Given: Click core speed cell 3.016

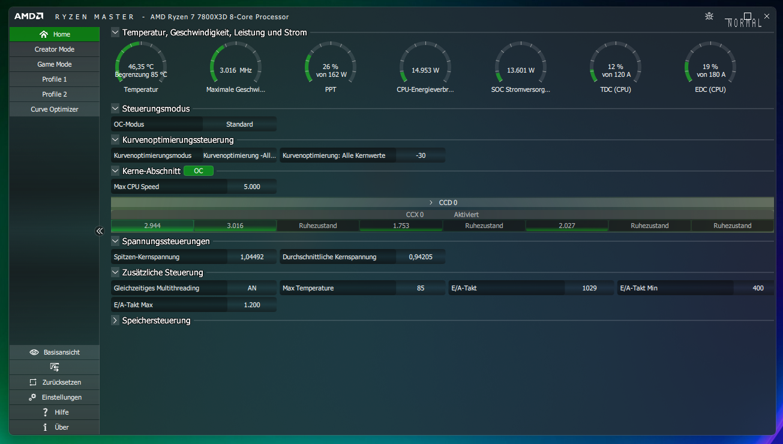Looking at the screenshot, I should [x=235, y=226].
